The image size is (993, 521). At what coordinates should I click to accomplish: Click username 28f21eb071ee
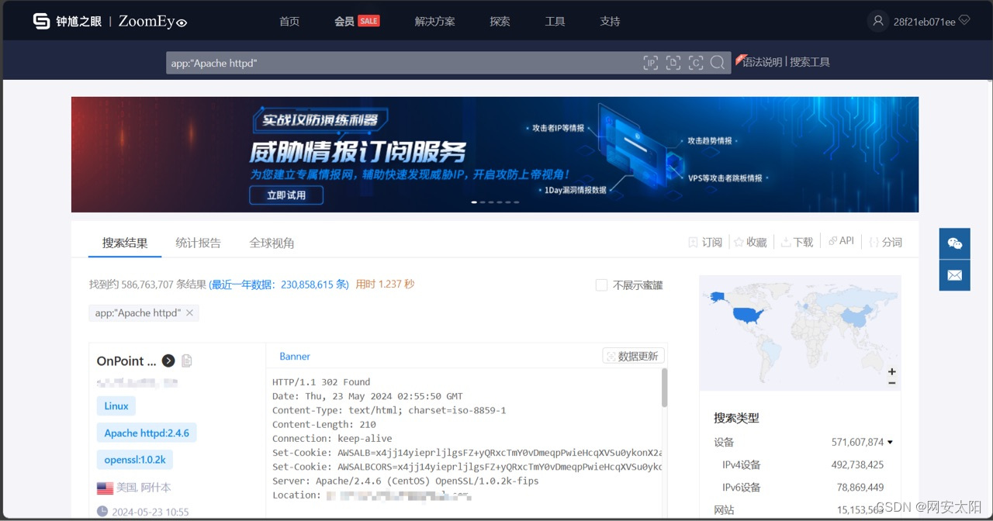tap(924, 22)
